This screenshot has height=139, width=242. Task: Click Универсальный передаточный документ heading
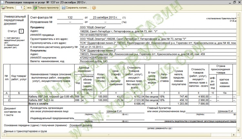point(15,20)
